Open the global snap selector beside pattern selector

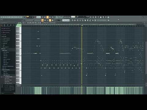click(58, 20)
